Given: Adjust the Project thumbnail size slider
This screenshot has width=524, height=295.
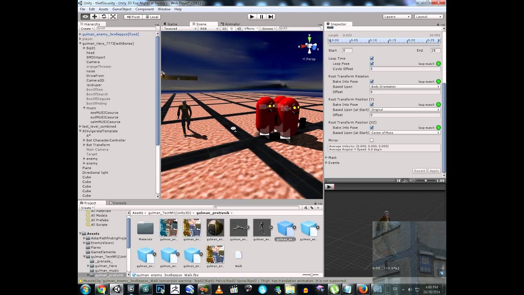Looking at the screenshot, I should 311,275.
